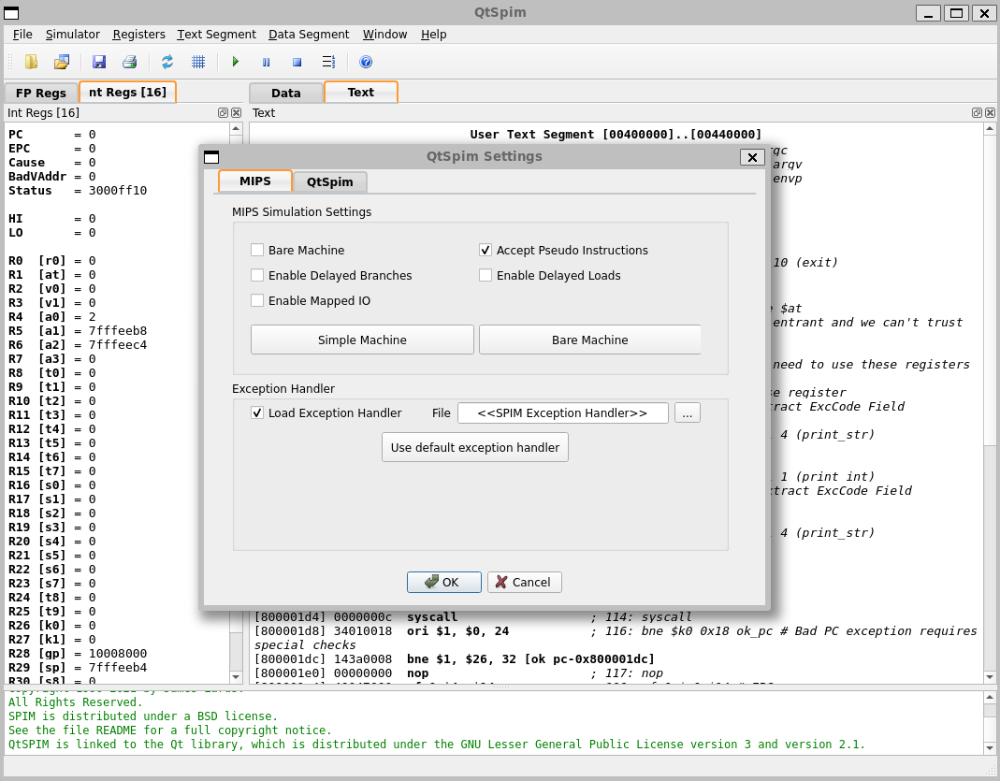This screenshot has height=781, width=1000.
Task: Save the log file with the floppy disk icon
Action: pos(98,62)
